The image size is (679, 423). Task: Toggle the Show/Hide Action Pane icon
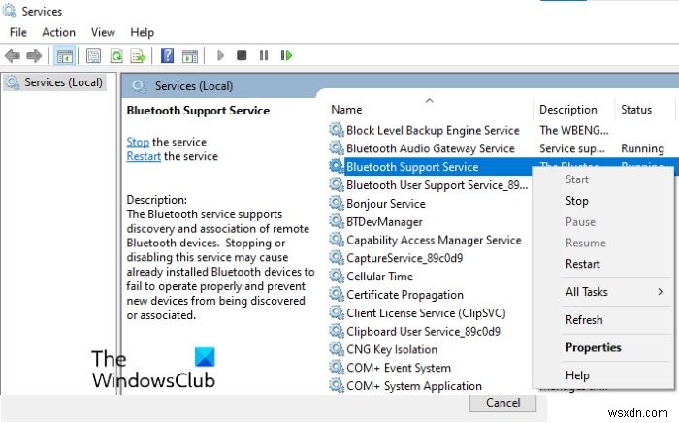tap(190, 56)
